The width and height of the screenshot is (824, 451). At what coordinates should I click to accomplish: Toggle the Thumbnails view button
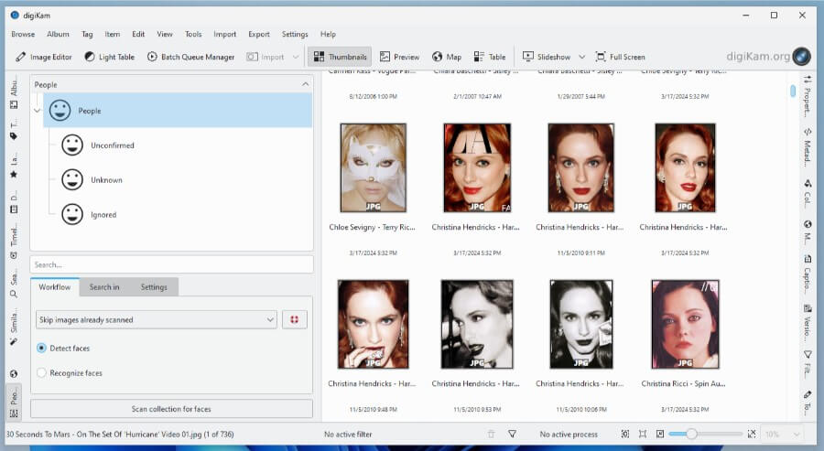point(340,57)
